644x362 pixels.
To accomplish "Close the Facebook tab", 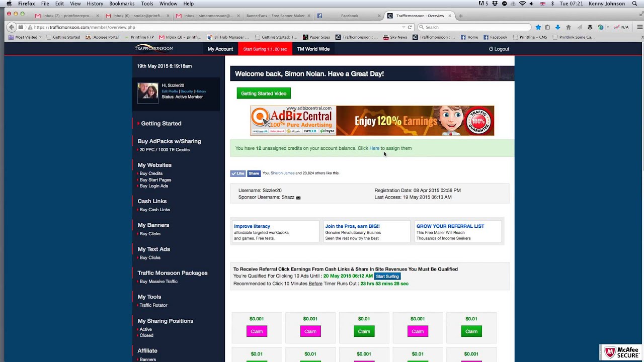I will tap(379, 16).
